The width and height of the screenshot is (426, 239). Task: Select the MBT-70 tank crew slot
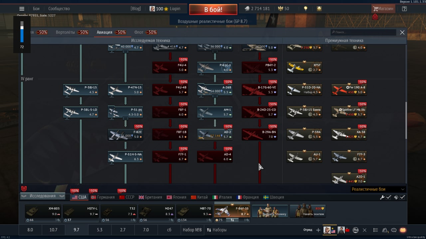pyautogui.click(x=194, y=213)
